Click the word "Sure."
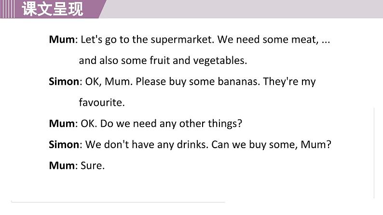The image size is (383, 215). tap(93, 165)
